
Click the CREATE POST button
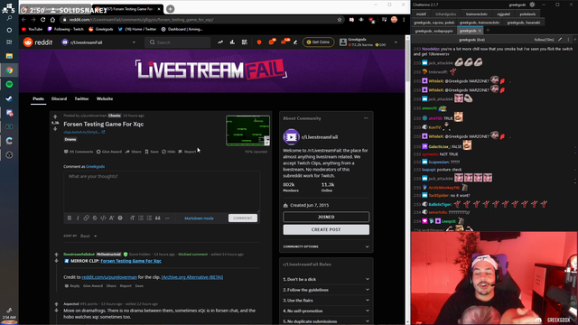(326, 229)
